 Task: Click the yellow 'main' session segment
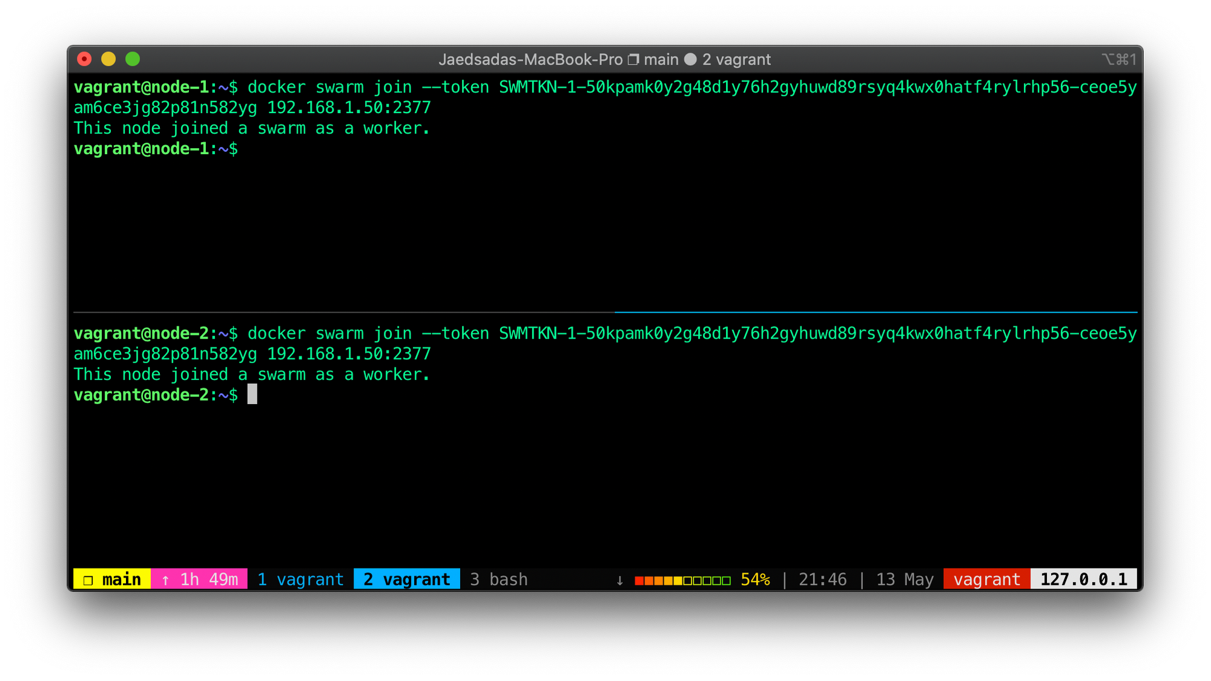point(112,579)
